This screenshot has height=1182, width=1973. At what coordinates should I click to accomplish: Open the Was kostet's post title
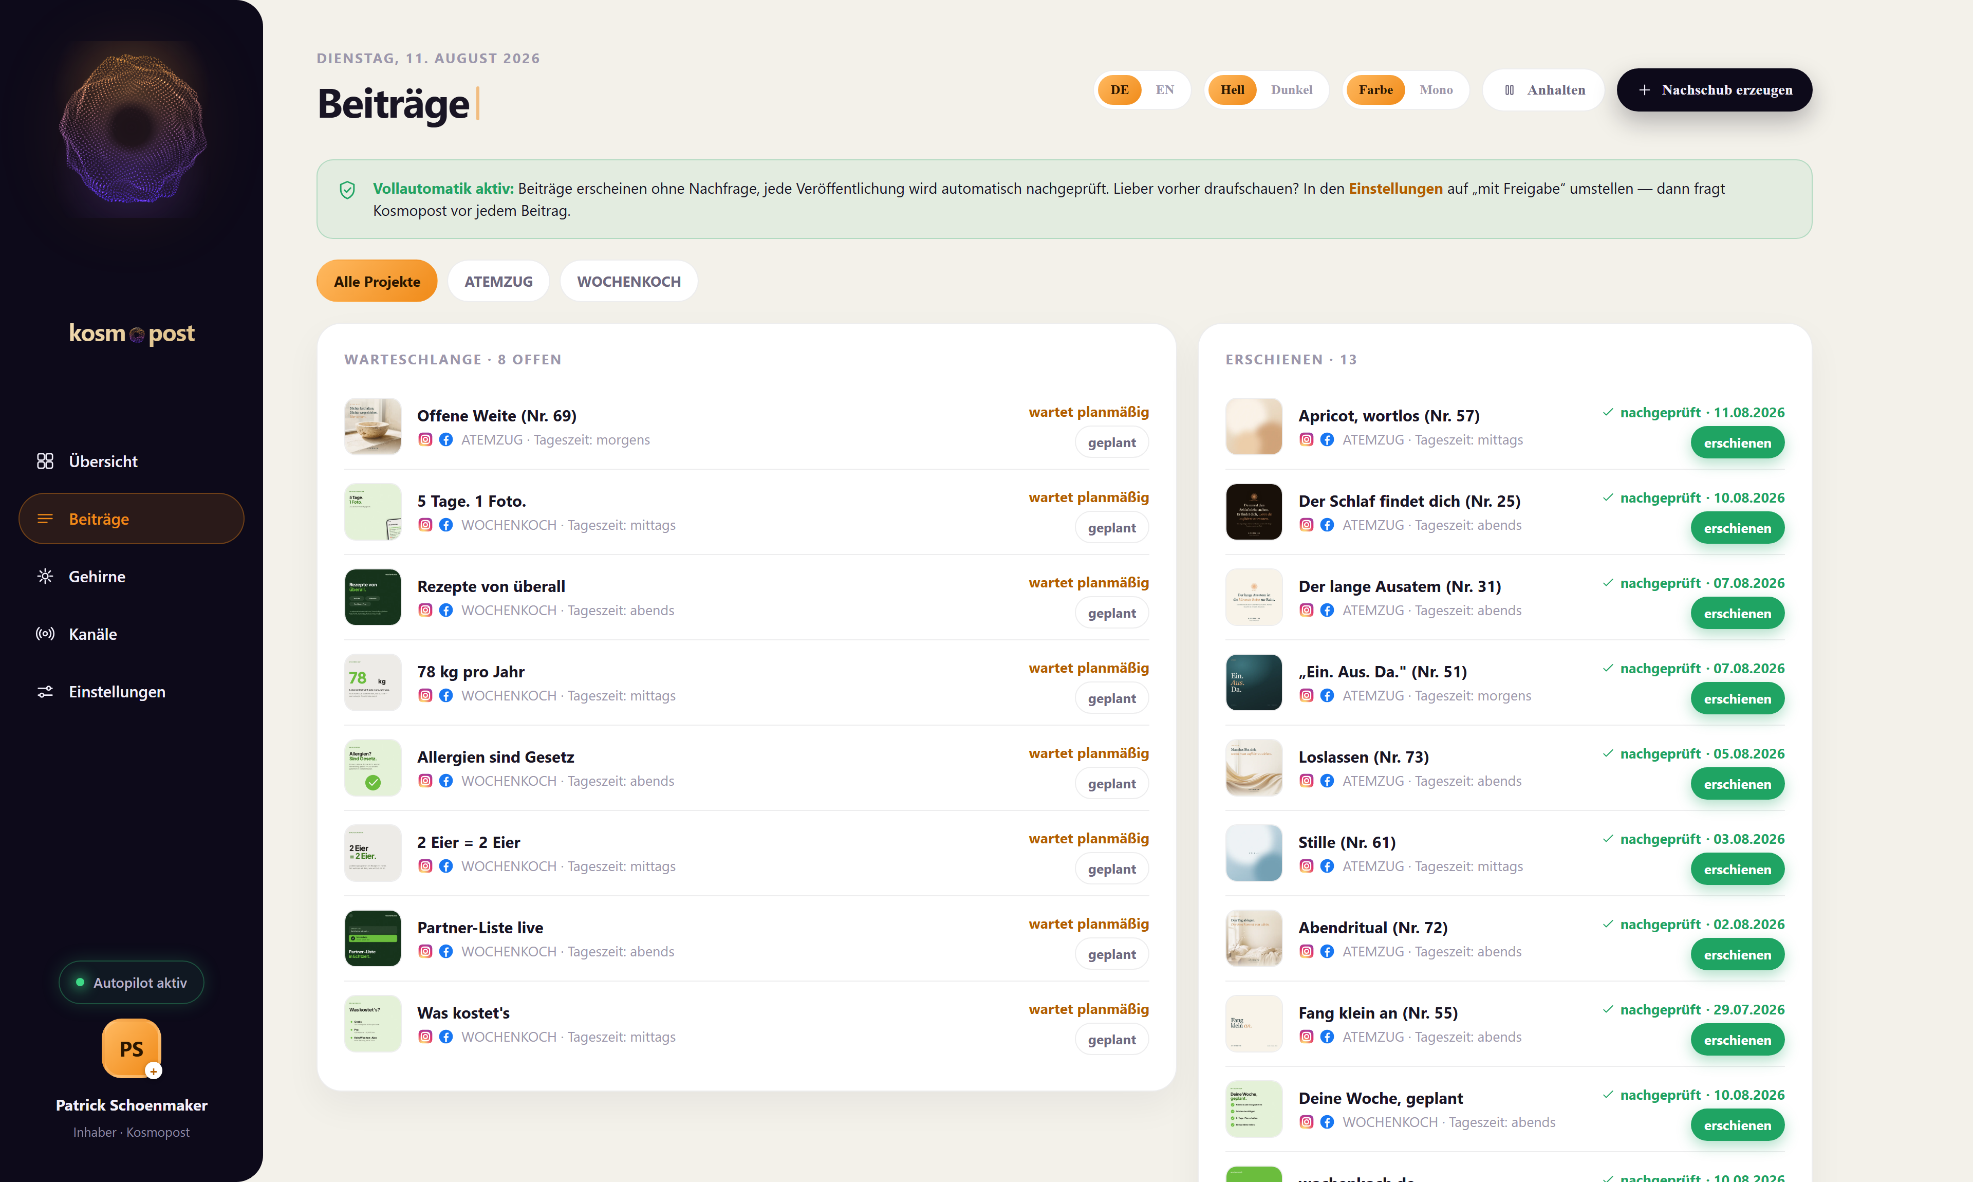pos(463,1012)
